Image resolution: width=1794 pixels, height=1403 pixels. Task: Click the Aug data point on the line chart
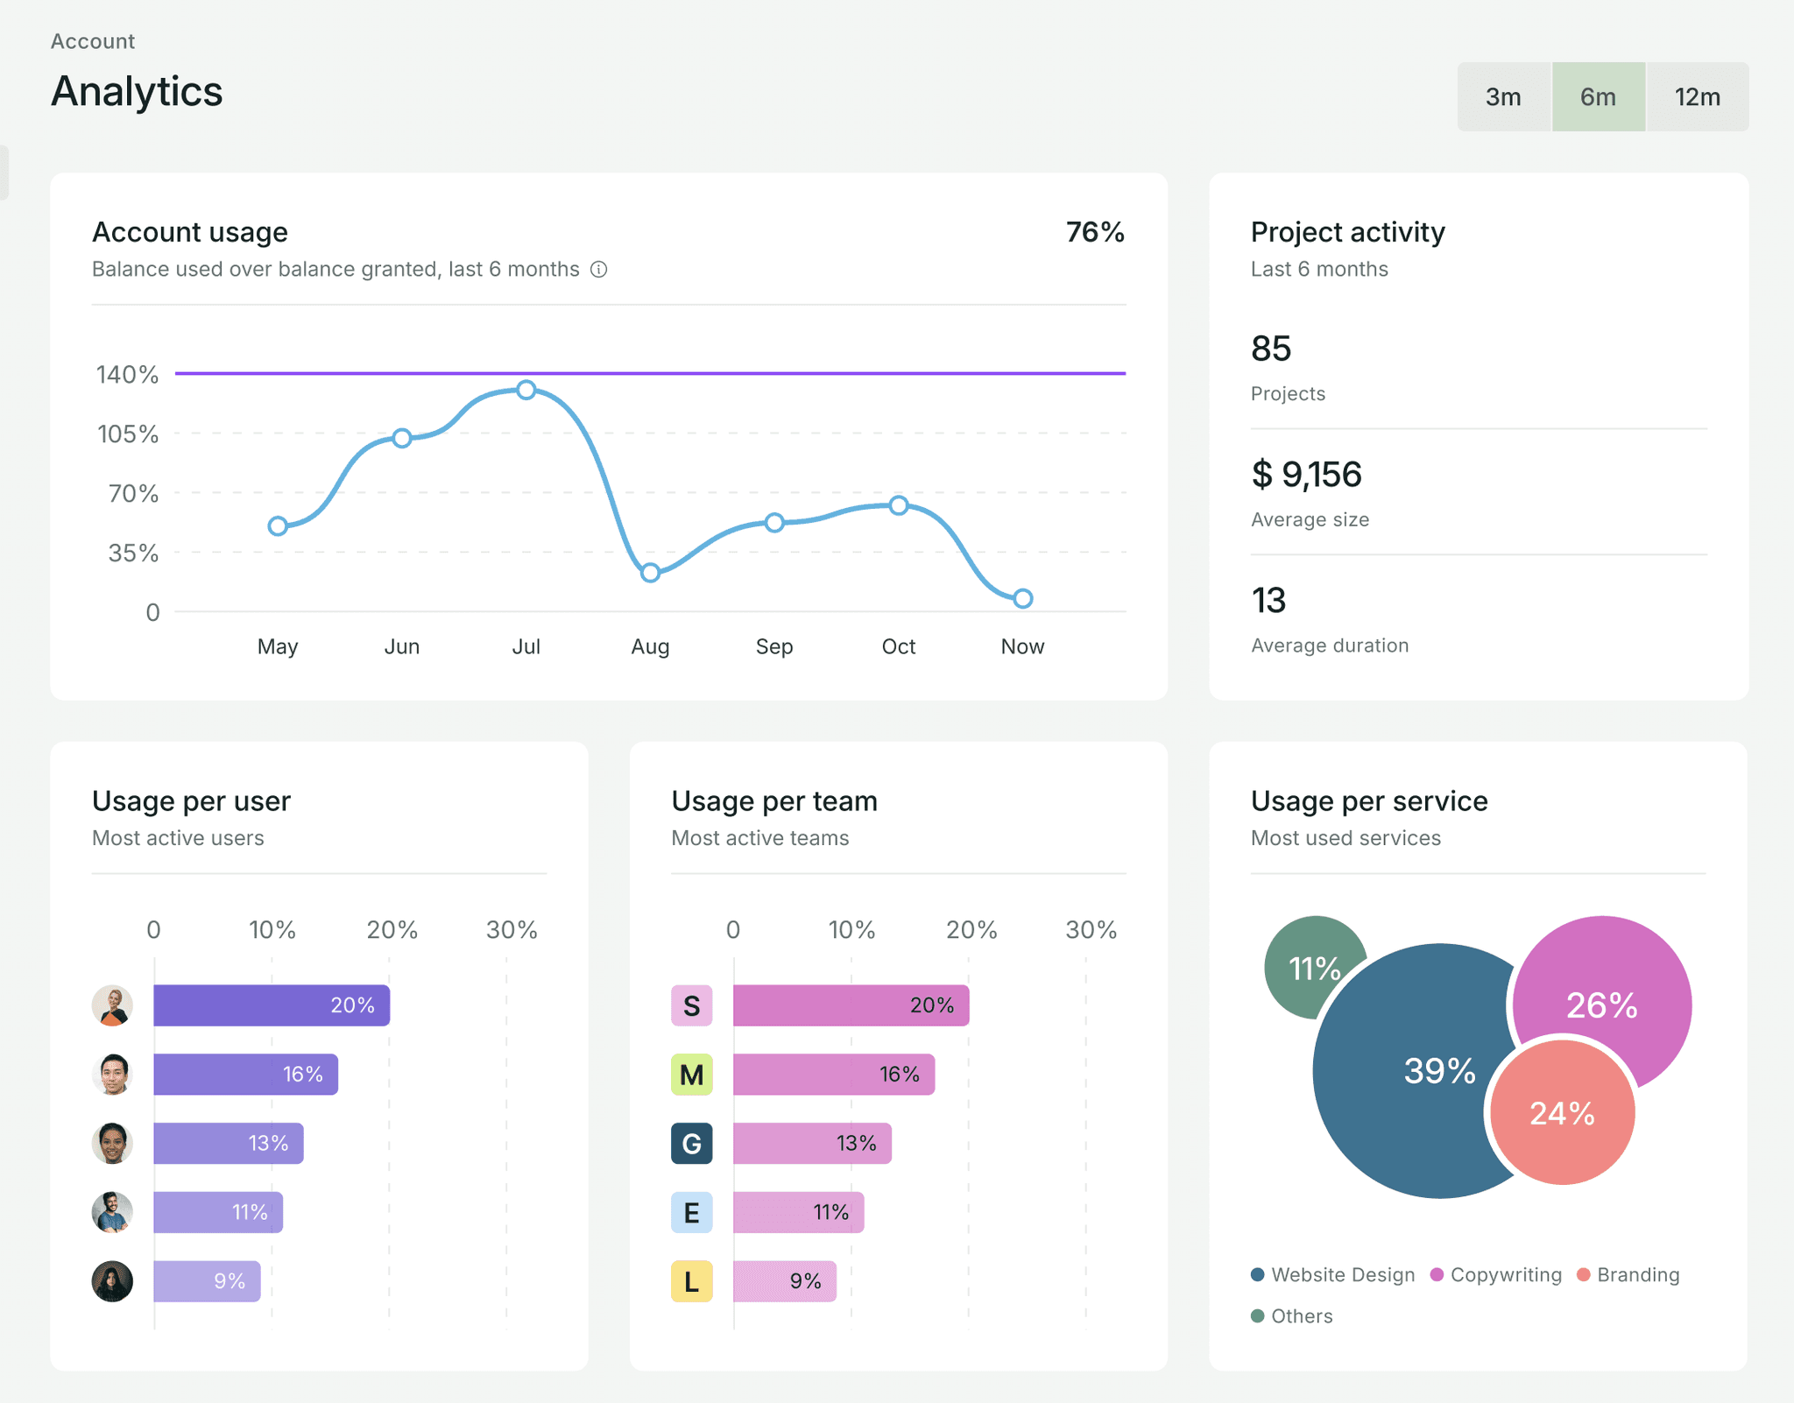(x=650, y=573)
